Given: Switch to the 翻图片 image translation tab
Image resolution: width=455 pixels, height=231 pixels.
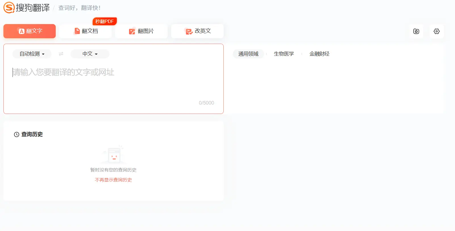Looking at the screenshot, I should pyautogui.click(x=141, y=31).
